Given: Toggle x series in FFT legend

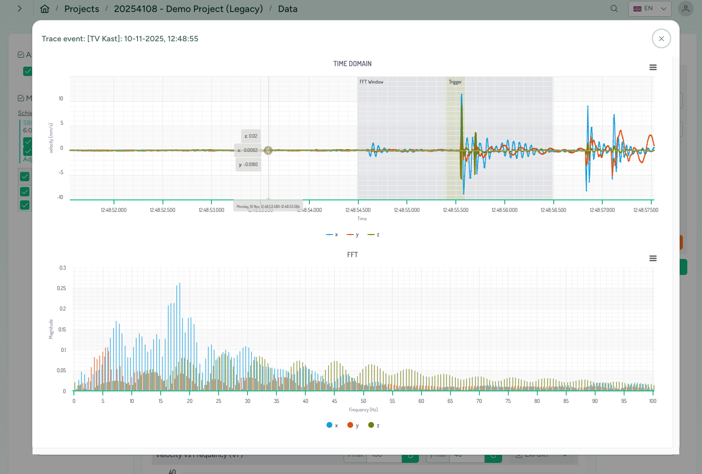Looking at the screenshot, I should click(x=332, y=425).
